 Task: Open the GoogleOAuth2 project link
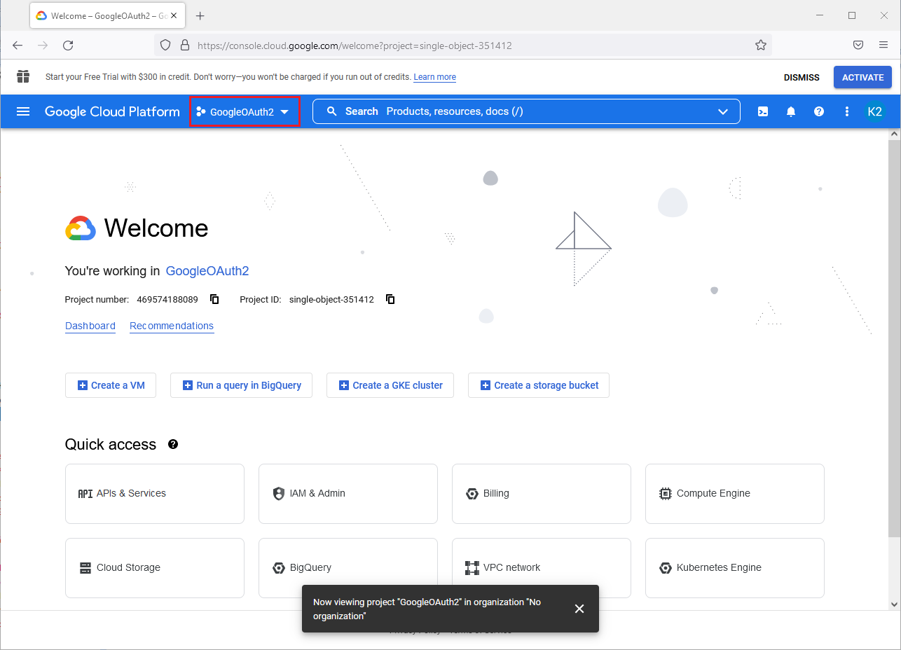[x=207, y=271]
